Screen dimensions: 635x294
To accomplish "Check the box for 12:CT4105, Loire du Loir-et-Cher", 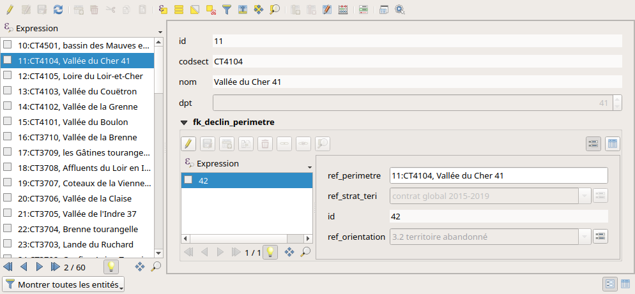I will point(8,76).
